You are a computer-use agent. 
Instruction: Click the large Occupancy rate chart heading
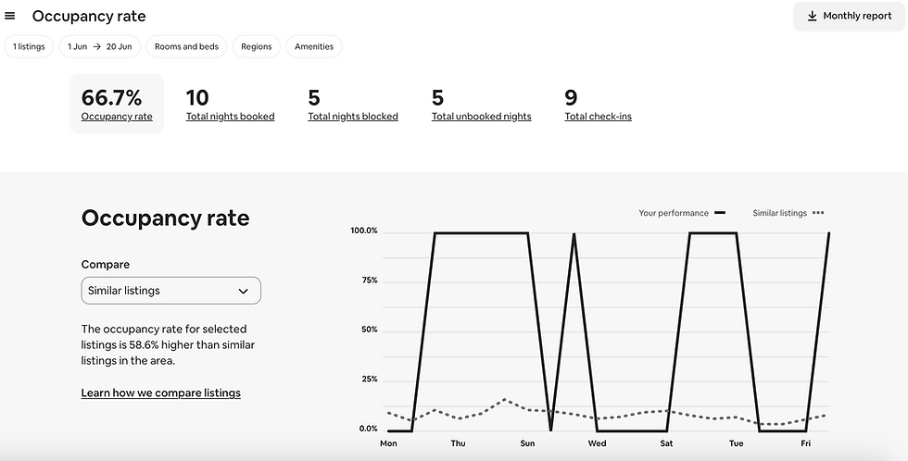(165, 218)
